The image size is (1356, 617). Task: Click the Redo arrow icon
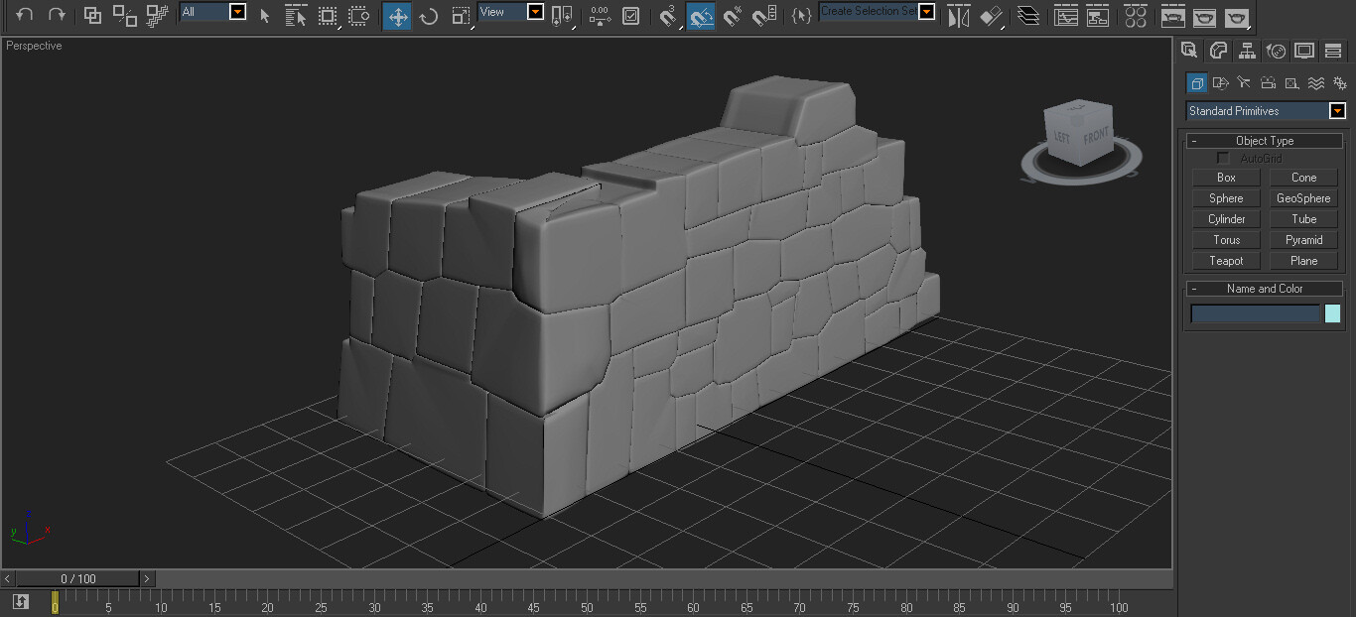point(57,15)
